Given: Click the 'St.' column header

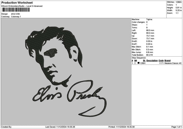Looking at the screenshot, I should (x=144, y=61).
